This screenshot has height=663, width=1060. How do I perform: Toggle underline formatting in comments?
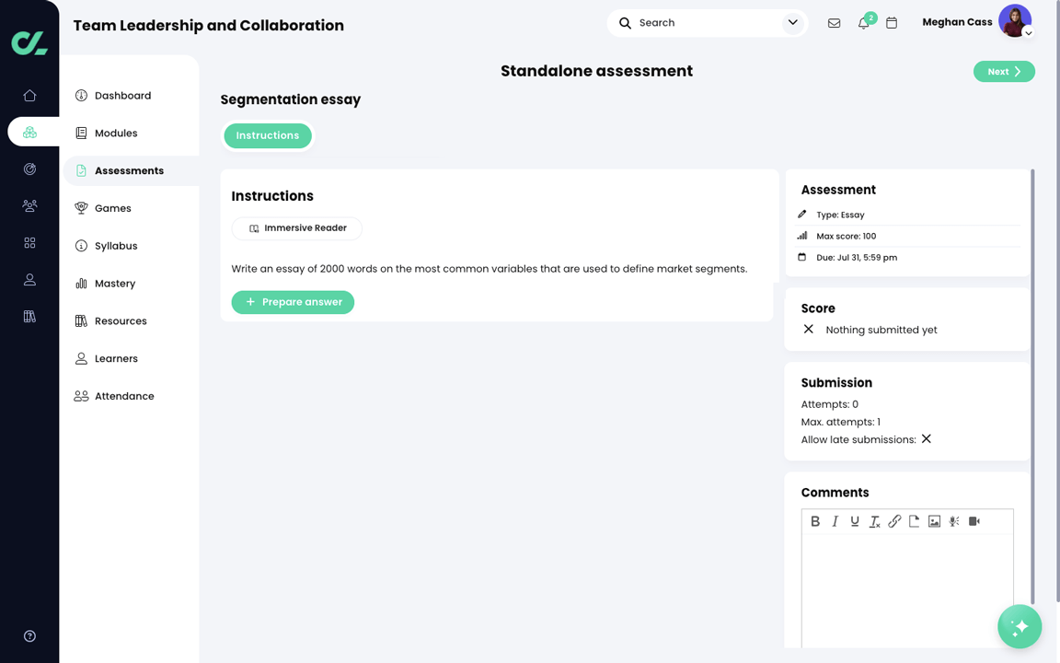(x=855, y=521)
